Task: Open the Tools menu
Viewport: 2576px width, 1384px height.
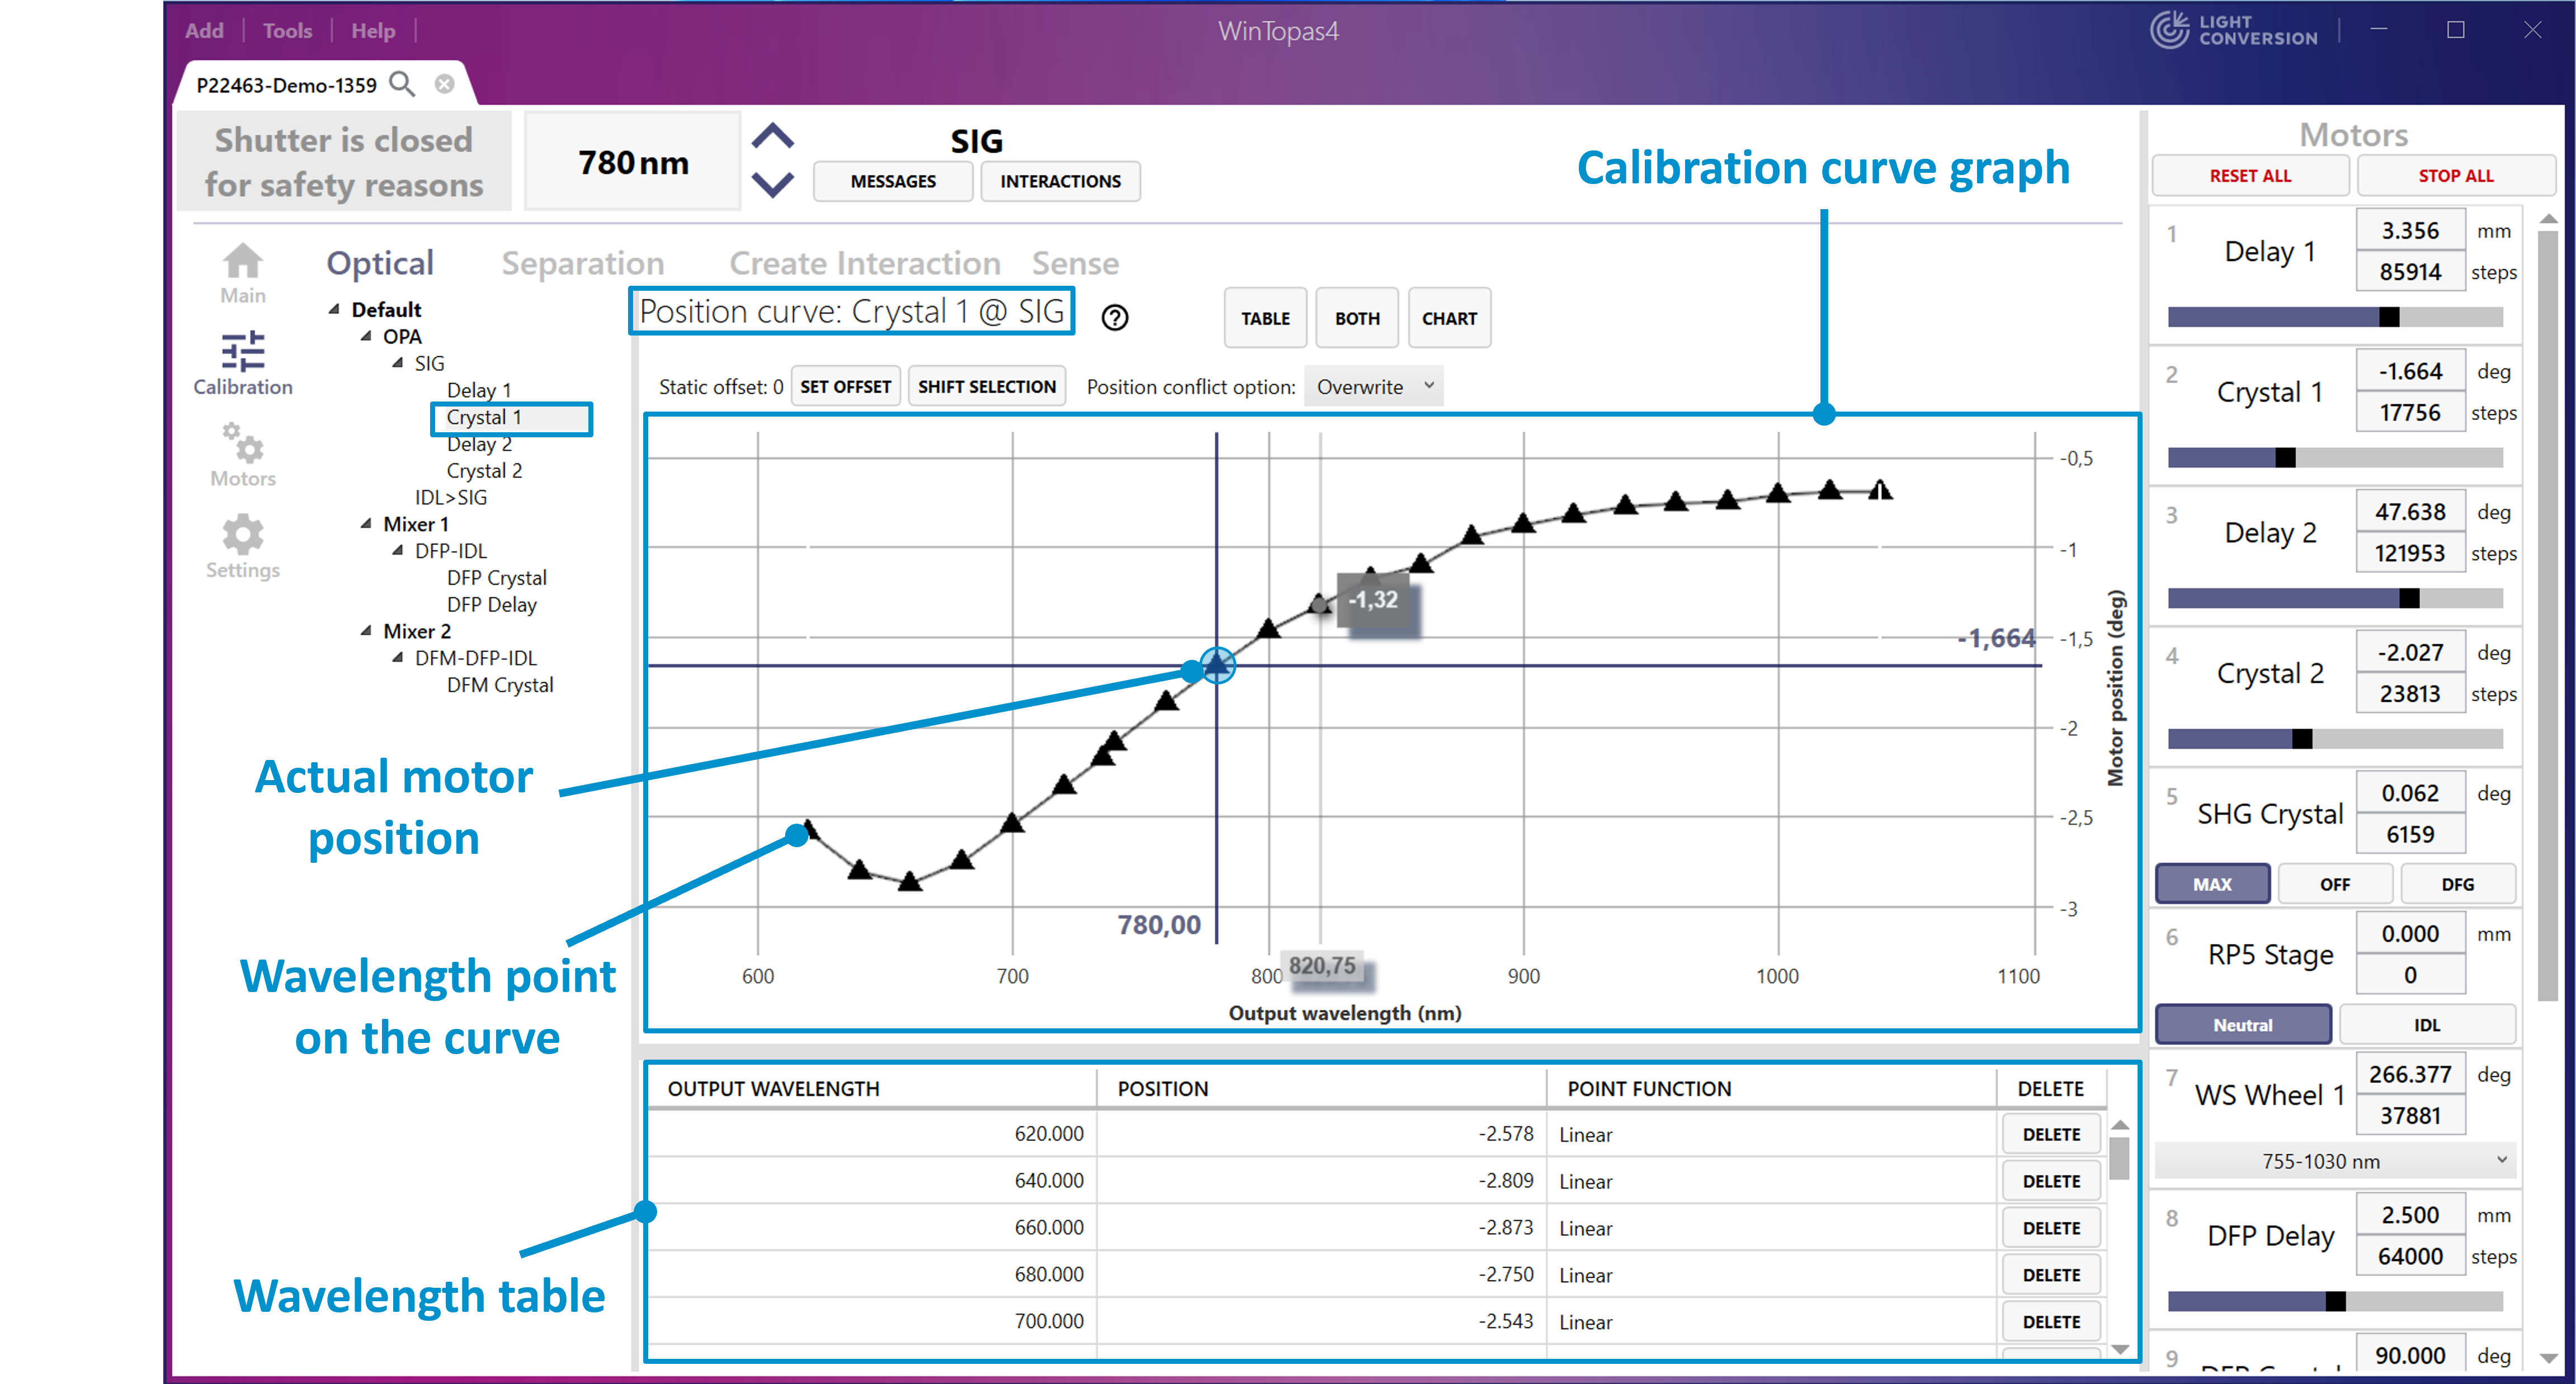Action: 287,31
